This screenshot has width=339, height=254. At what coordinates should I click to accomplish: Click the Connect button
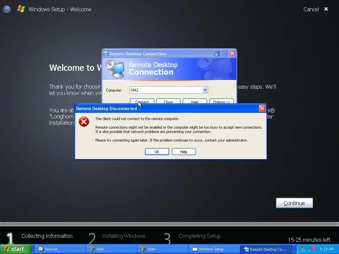[142, 101]
